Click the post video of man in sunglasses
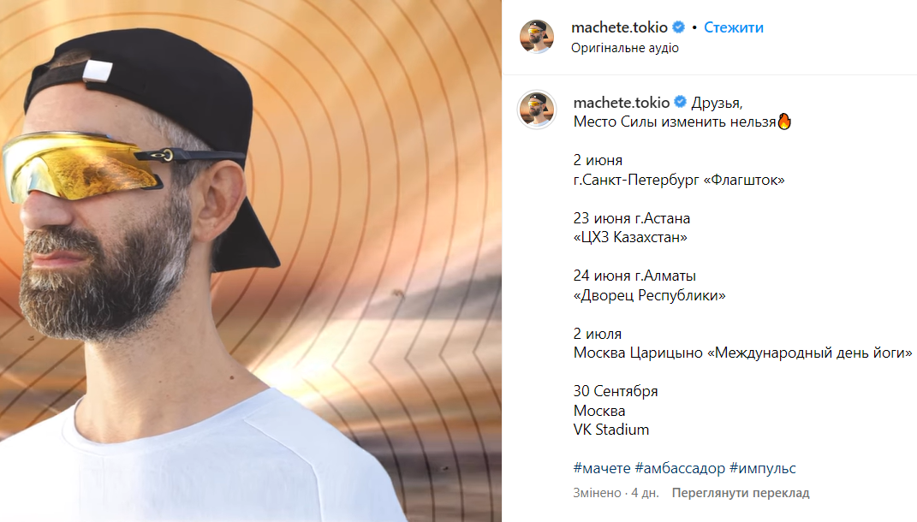Screen dimensions: 917x522 [250, 261]
